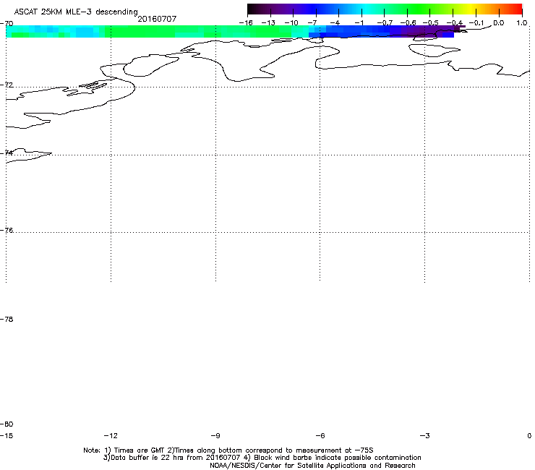Click the -70 latitude axis label

[x=7, y=24]
